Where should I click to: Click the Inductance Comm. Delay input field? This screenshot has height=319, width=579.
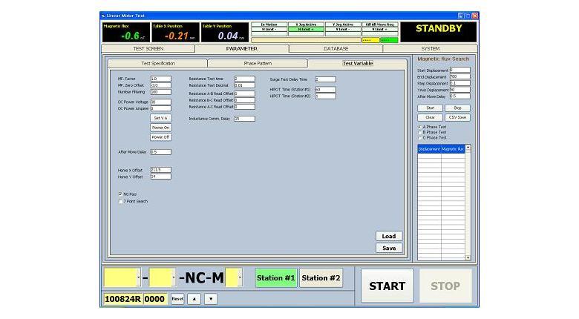click(x=244, y=119)
